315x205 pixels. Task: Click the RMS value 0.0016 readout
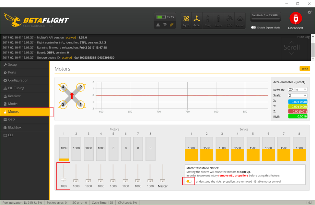(297, 116)
